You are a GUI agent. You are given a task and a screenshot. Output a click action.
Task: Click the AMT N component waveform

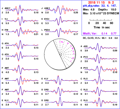tap(22, 80)
